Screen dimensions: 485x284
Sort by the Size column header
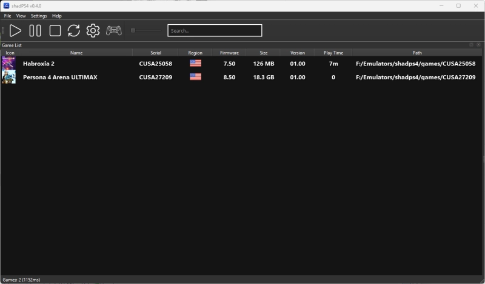tap(264, 53)
